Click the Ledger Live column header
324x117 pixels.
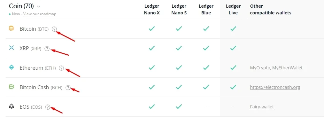pyautogui.click(x=233, y=9)
